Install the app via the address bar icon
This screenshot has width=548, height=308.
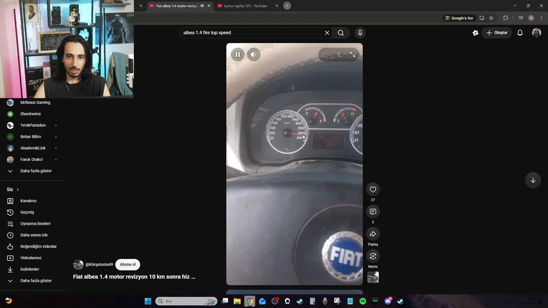pos(482,18)
